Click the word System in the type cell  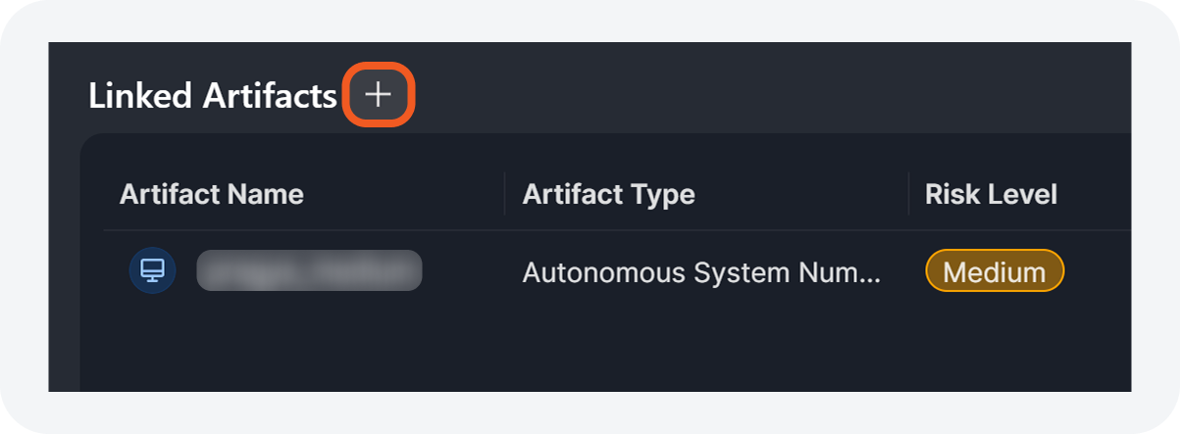pos(725,272)
